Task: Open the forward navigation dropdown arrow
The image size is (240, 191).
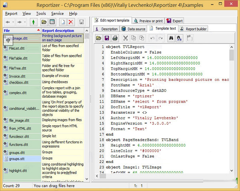Action: [24, 22]
